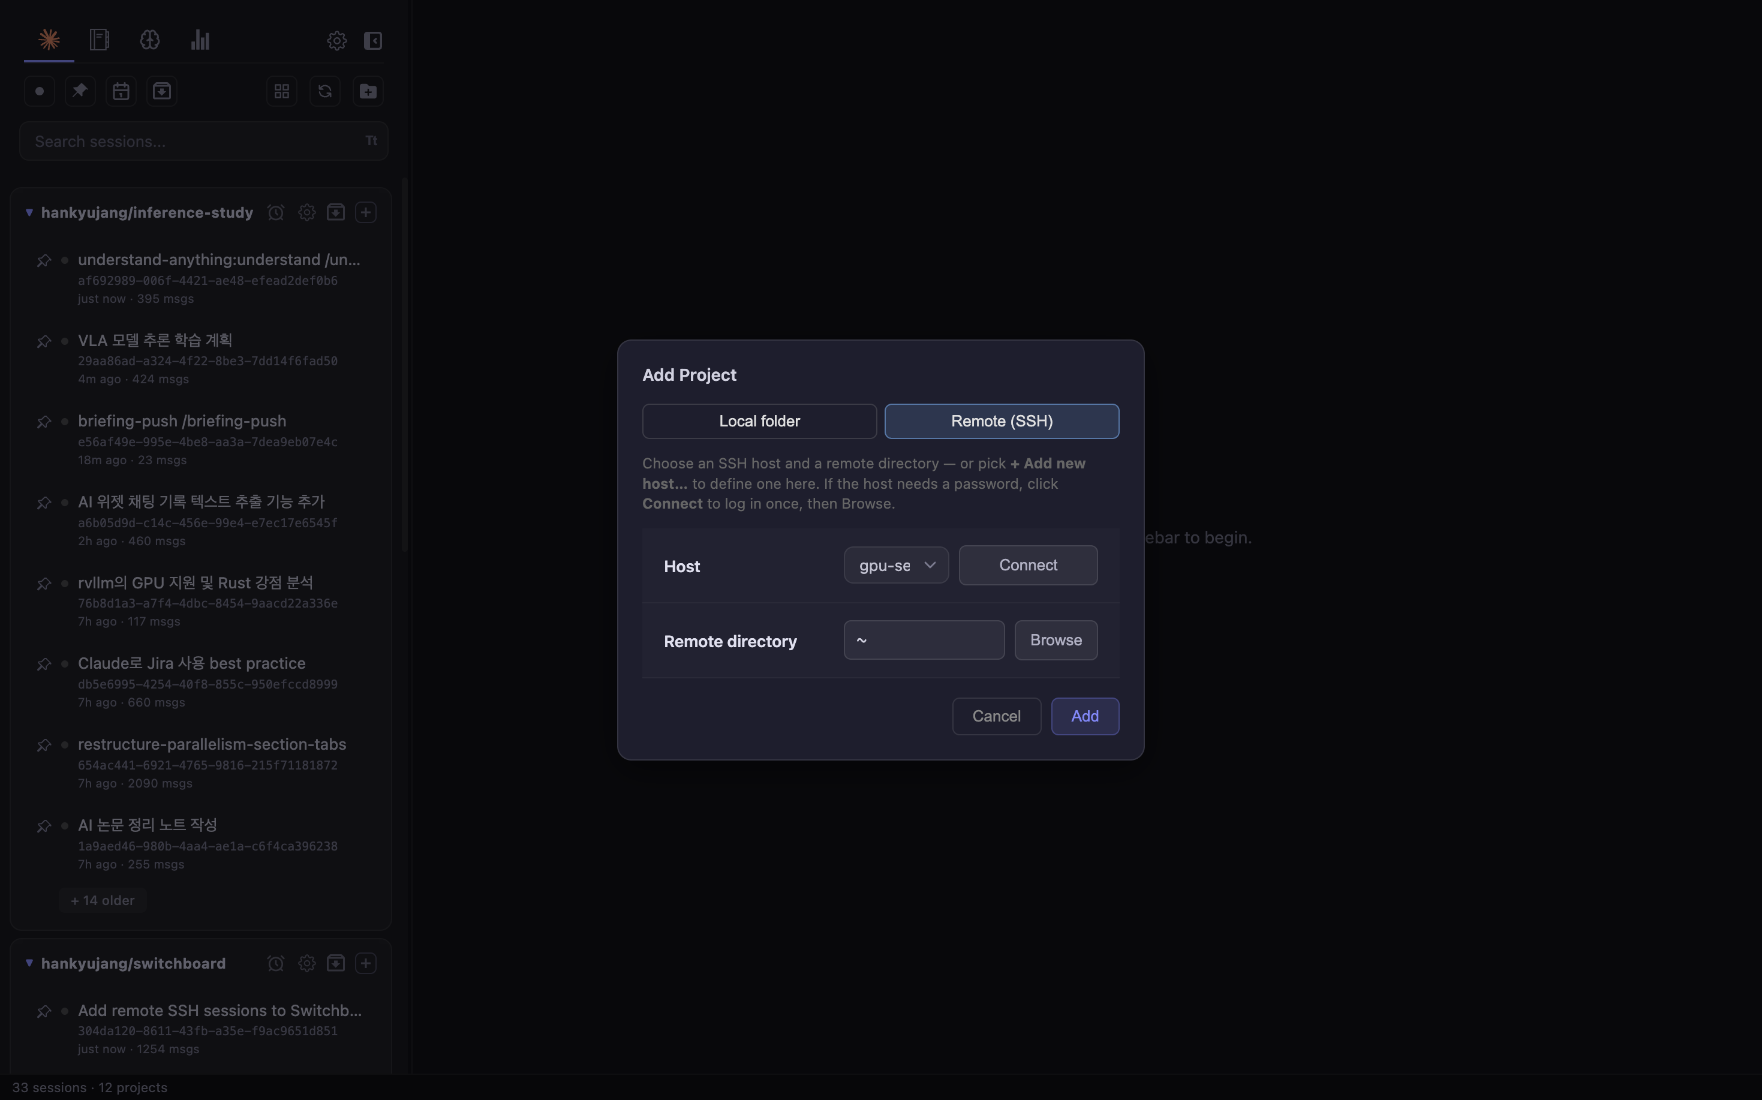Click the Browse button
The height and width of the screenshot is (1100, 1762).
[x=1056, y=640]
